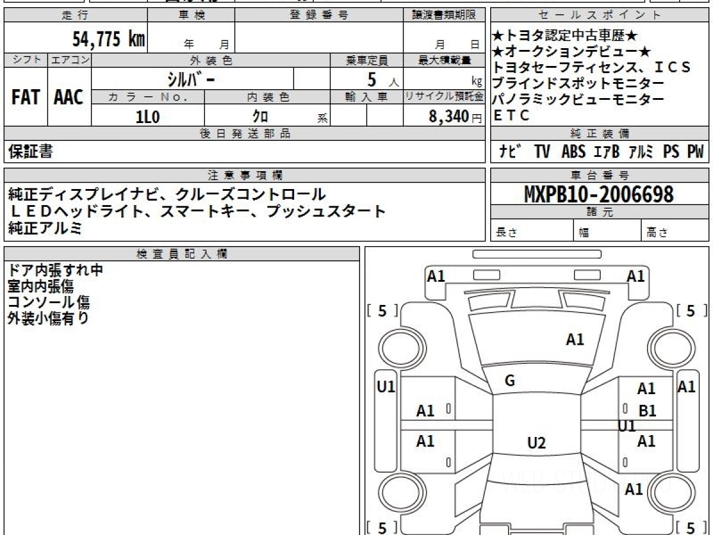This screenshot has height=535, width=713.
Task: Select the LEDヘッドライト、スマートキー line
Action: 197,211
